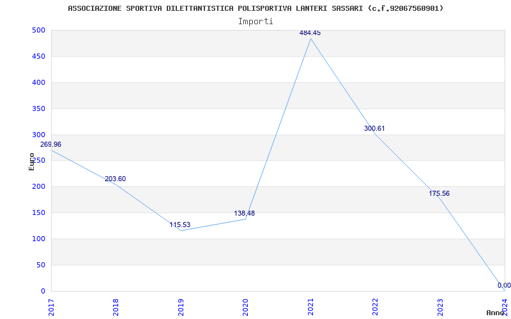The width and height of the screenshot is (511, 319).
Task: Click the 500 y-axis tick label
Action: pos(38,30)
